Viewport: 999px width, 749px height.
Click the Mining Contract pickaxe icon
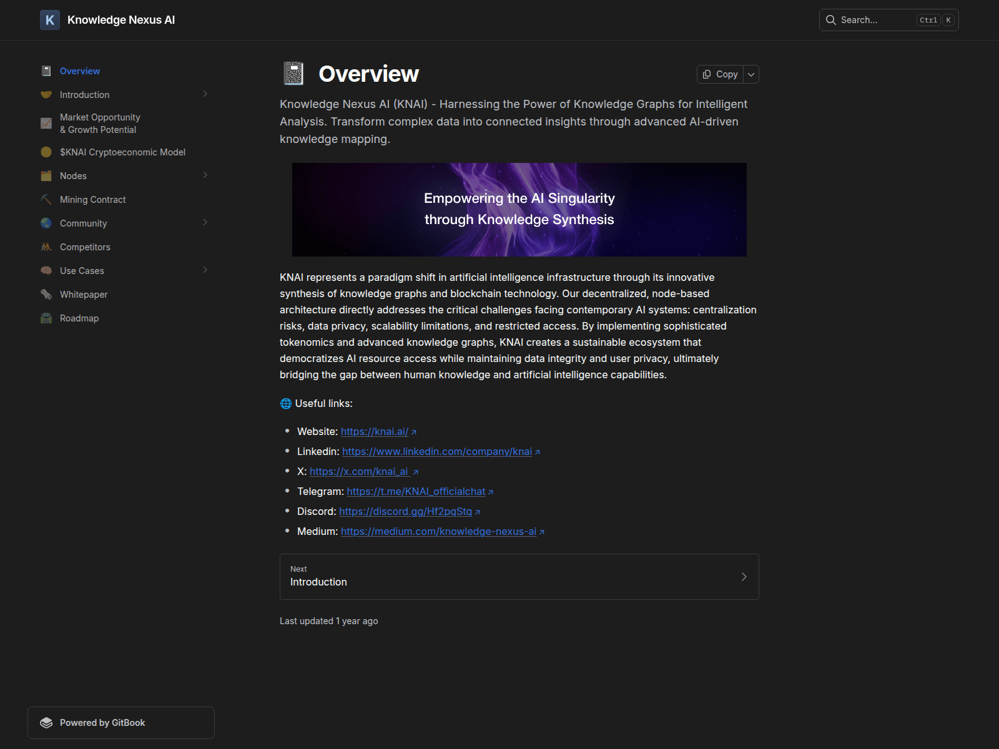coord(46,200)
